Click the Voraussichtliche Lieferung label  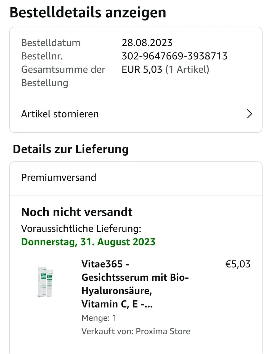point(81,229)
